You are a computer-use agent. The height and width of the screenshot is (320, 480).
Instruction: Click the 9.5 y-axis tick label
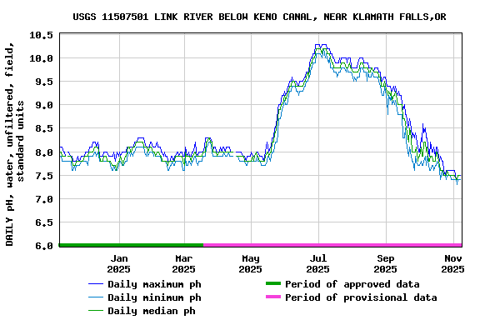point(44,82)
